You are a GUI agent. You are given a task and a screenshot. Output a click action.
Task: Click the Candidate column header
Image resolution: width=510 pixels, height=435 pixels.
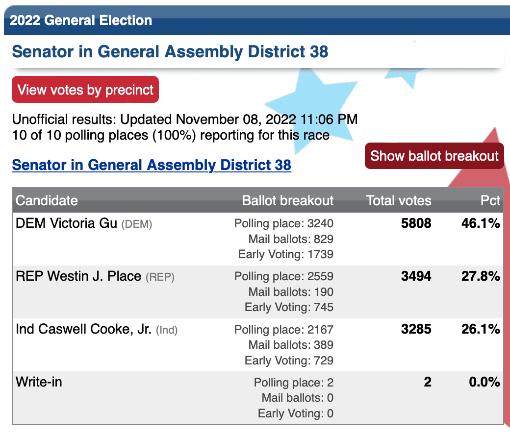tap(47, 200)
